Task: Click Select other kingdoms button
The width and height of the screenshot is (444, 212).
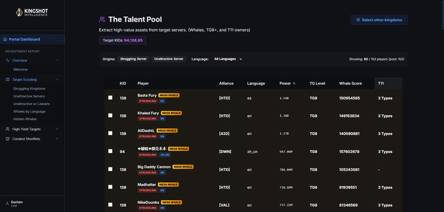Action: coord(379,20)
